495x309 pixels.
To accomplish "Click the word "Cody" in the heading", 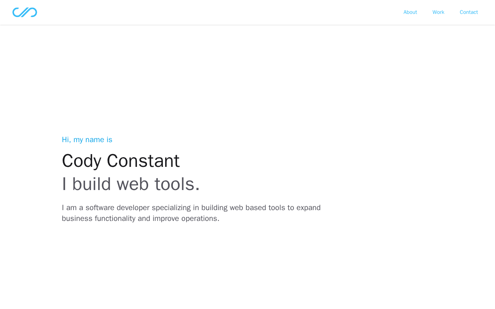I will point(81,161).
